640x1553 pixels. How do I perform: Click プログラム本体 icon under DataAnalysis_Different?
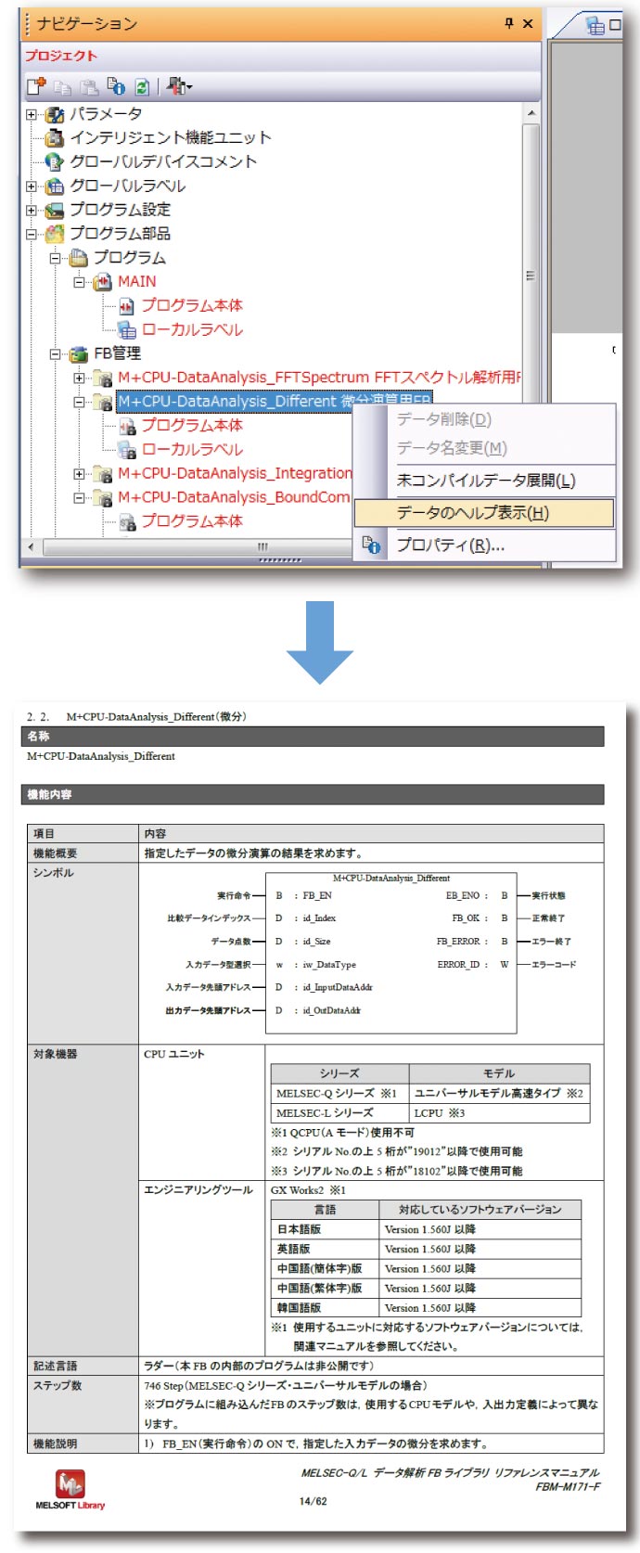(127, 426)
